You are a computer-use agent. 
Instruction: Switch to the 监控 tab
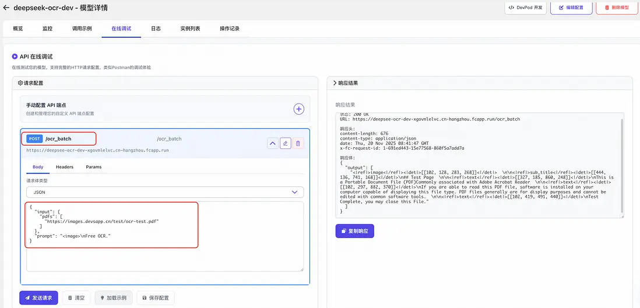[x=47, y=29]
